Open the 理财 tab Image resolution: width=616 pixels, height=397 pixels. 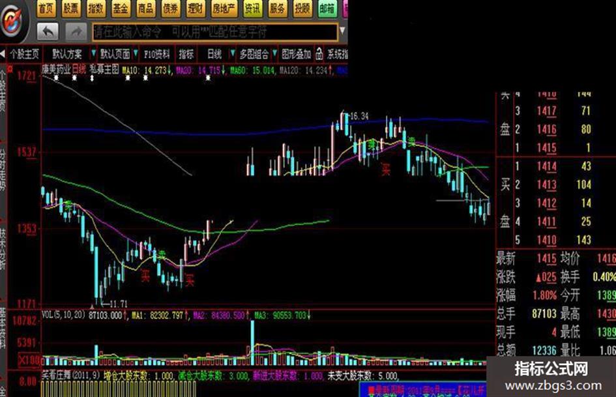195,8
